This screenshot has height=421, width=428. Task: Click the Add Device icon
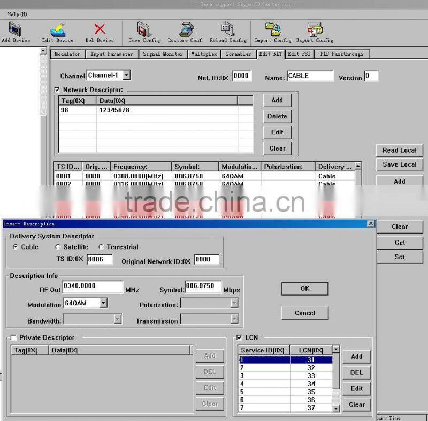tap(15, 29)
